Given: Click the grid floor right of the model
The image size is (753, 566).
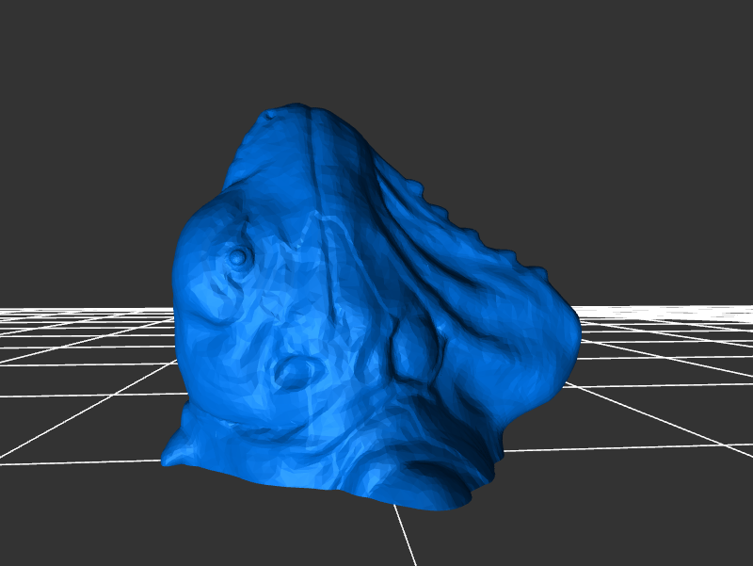Looking at the screenshot, I should click(x=659, y=396).
